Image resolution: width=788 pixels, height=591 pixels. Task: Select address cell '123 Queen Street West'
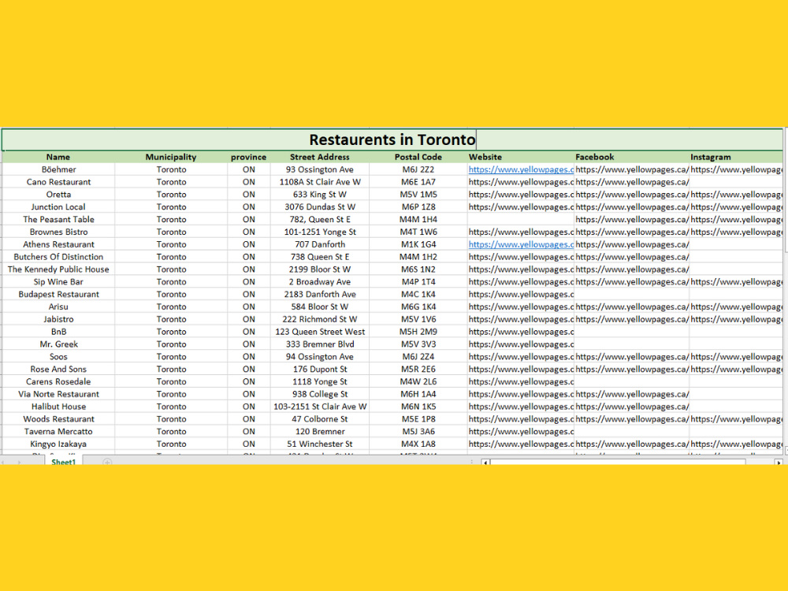[320, 332]
